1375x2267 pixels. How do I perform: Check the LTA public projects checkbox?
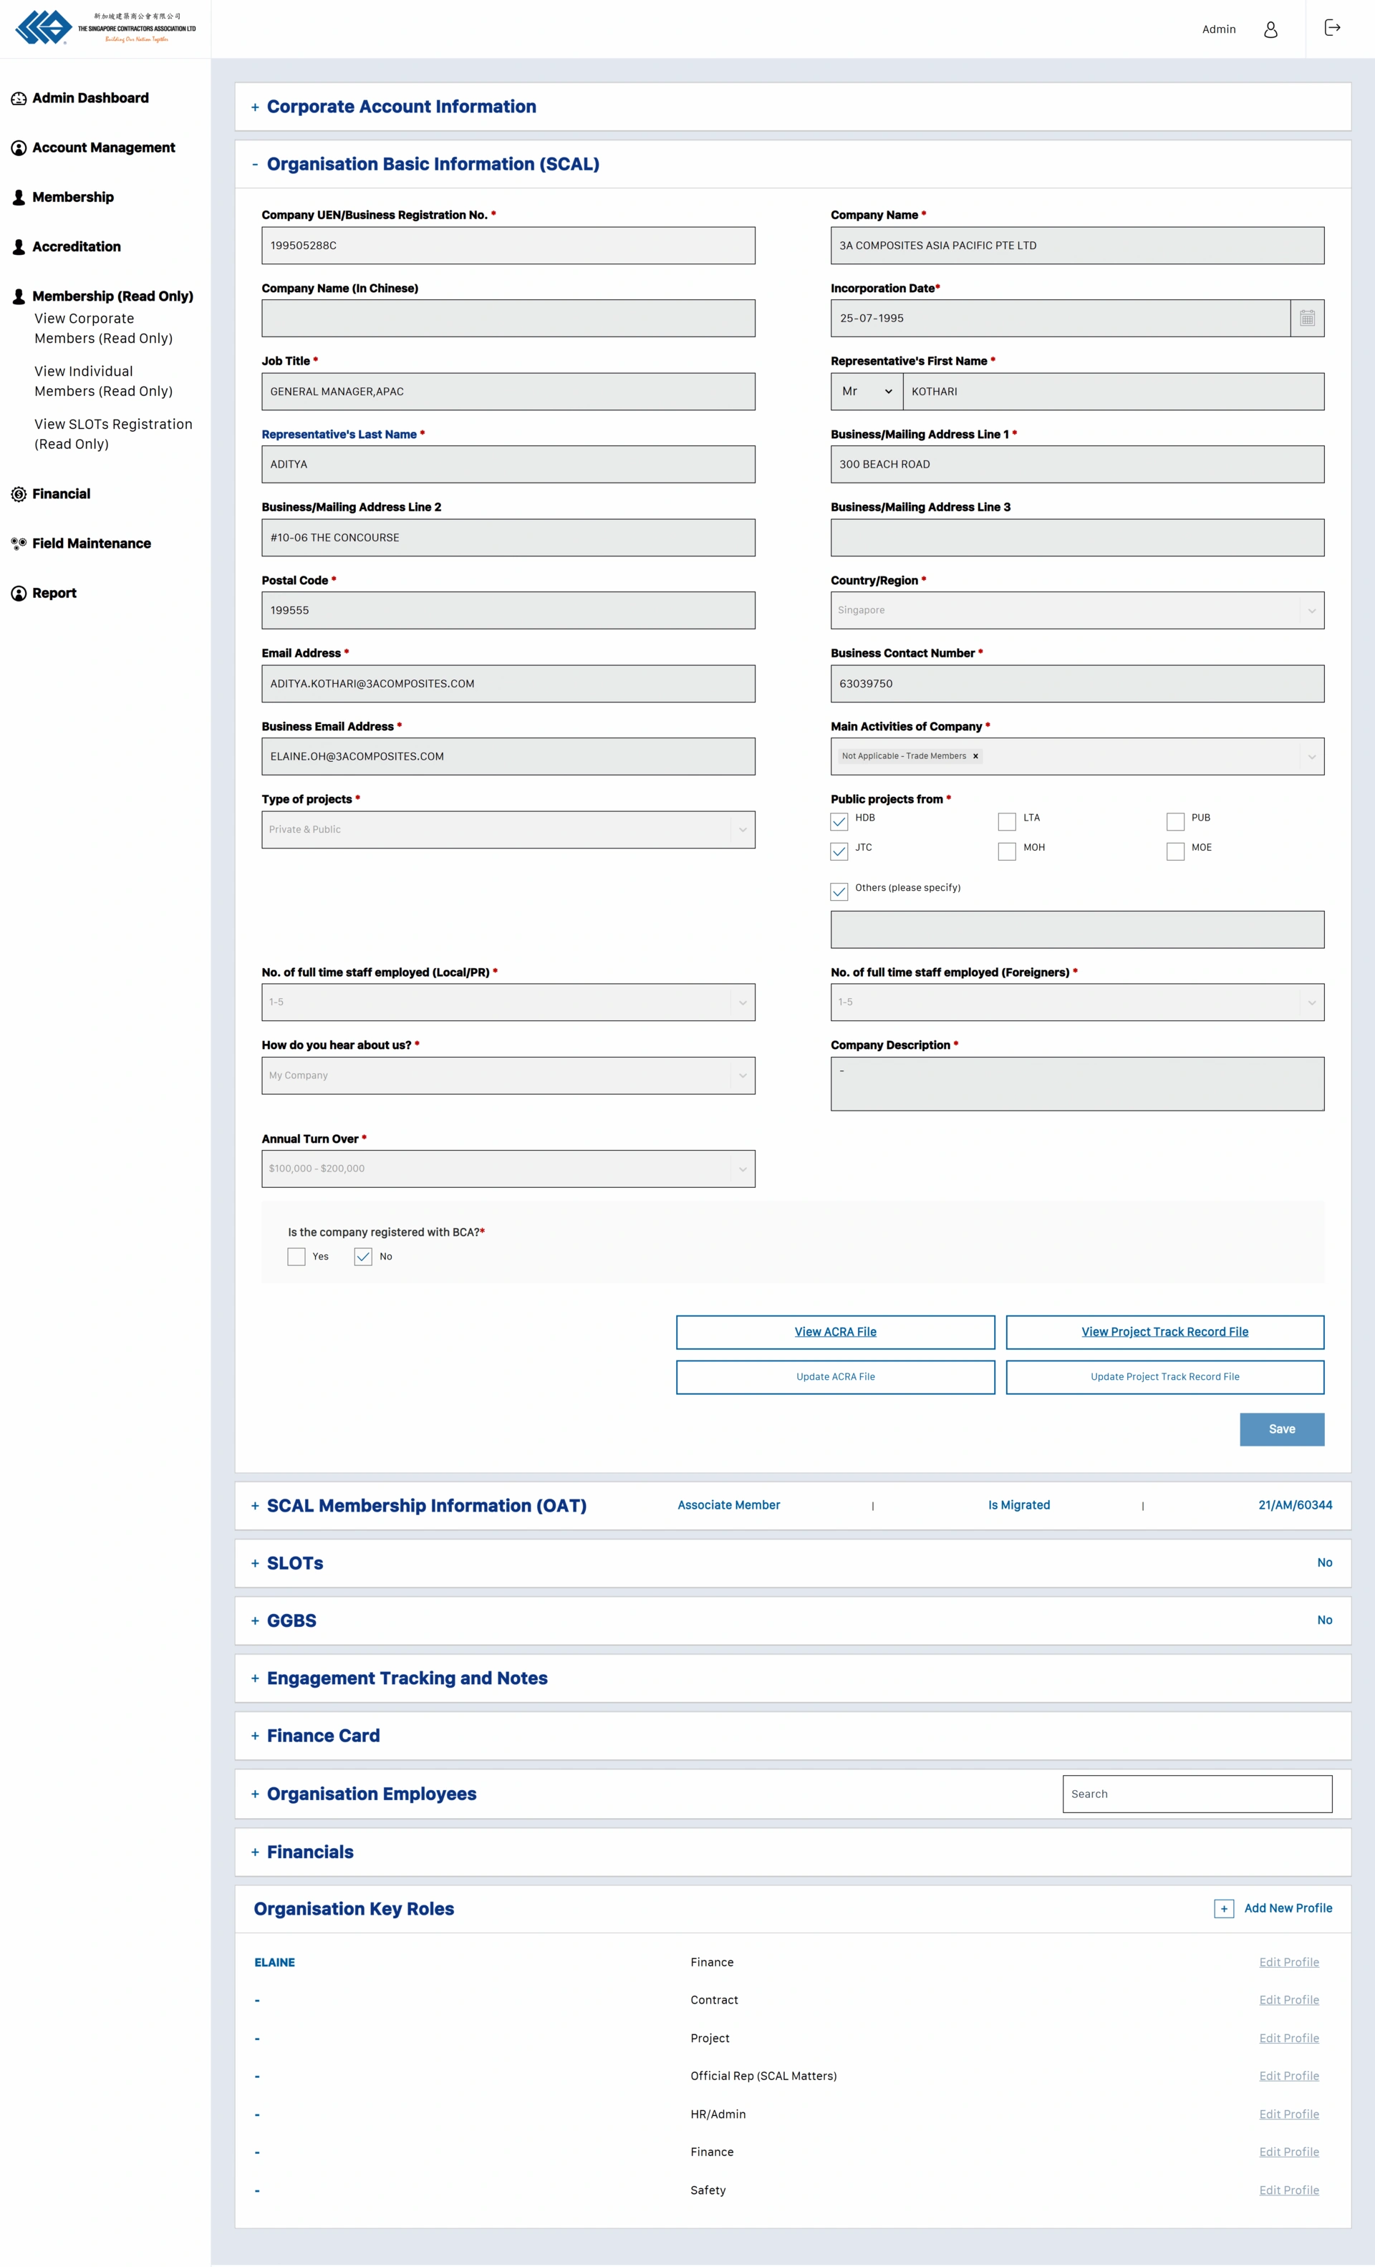1007,821
